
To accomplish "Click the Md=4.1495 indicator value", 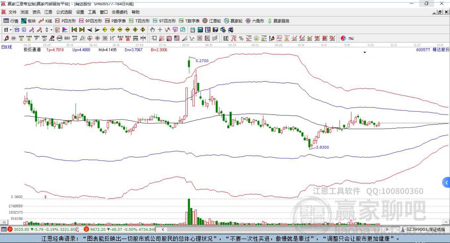I will click(108, 50).
